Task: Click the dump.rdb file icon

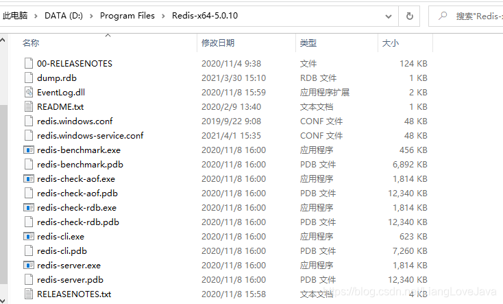Action: pyautogui.click(x=29, y=78)
